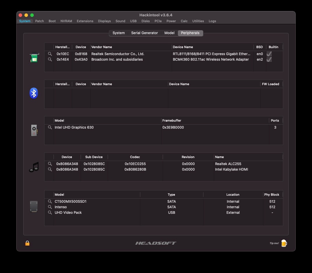The width and height of the screenshot is (312, 273).
Task: Click the music note audio icon
Action: point(34,167)
